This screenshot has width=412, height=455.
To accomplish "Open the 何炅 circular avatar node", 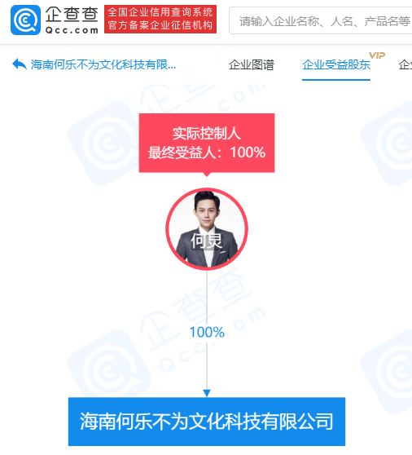I will click(207, 229).
